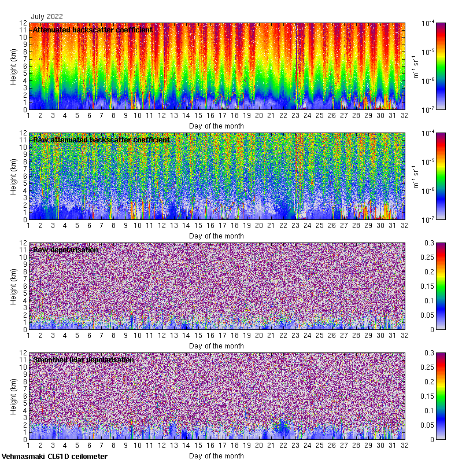Click the July 2022 title text
Viewport: 451px width, 463px height.
(47, 17)
